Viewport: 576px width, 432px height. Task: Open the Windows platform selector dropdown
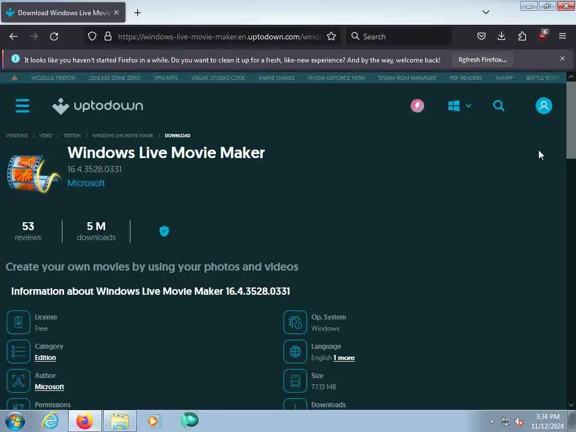459,106
